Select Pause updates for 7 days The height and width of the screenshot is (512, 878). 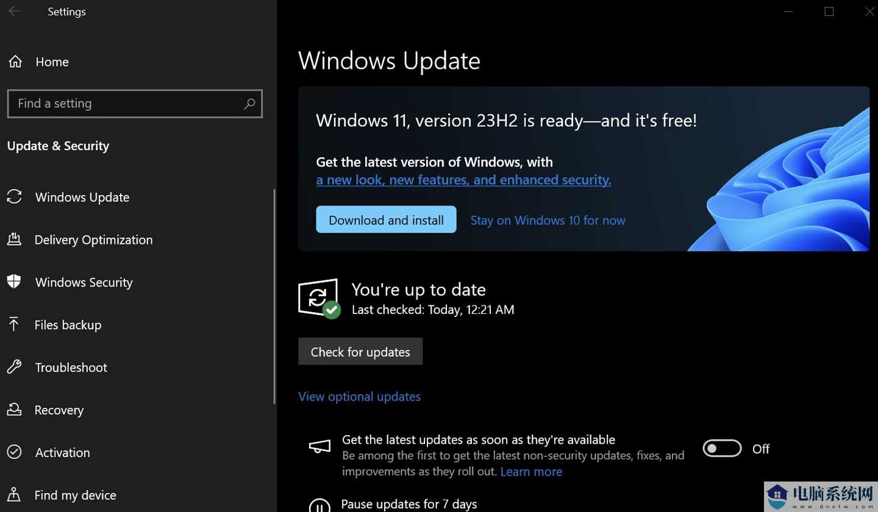(x=409, y=504)
